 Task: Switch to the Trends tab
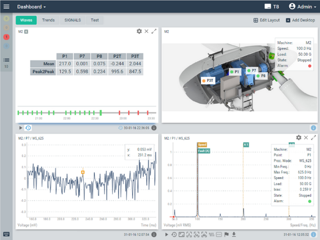click(x=48, y=21)
